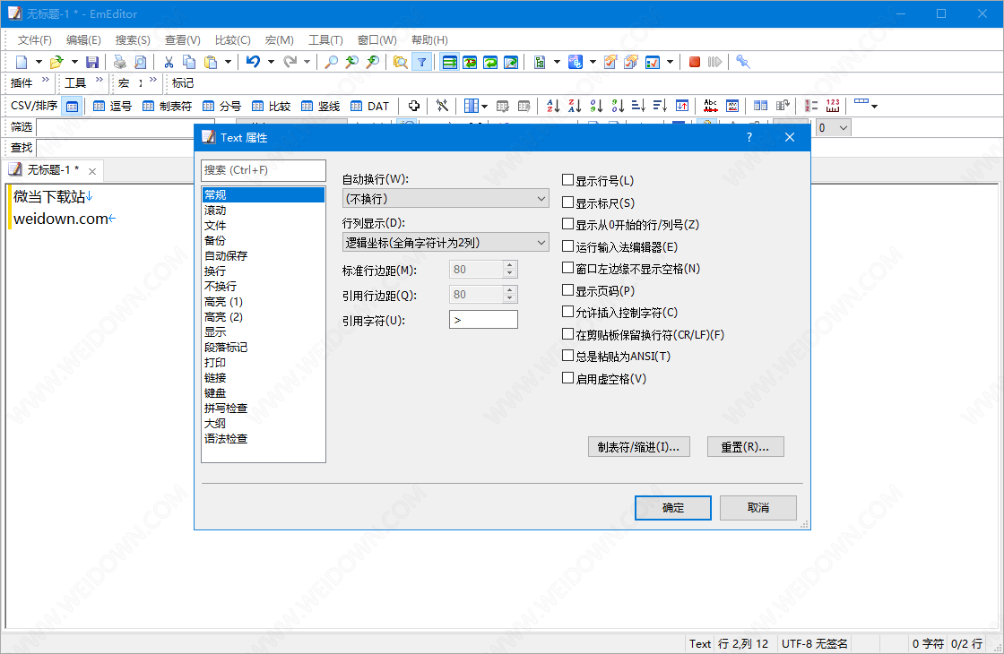Click the red Stop macro icon
Screen dimensions: 1004x654
[x=694, y=62]
